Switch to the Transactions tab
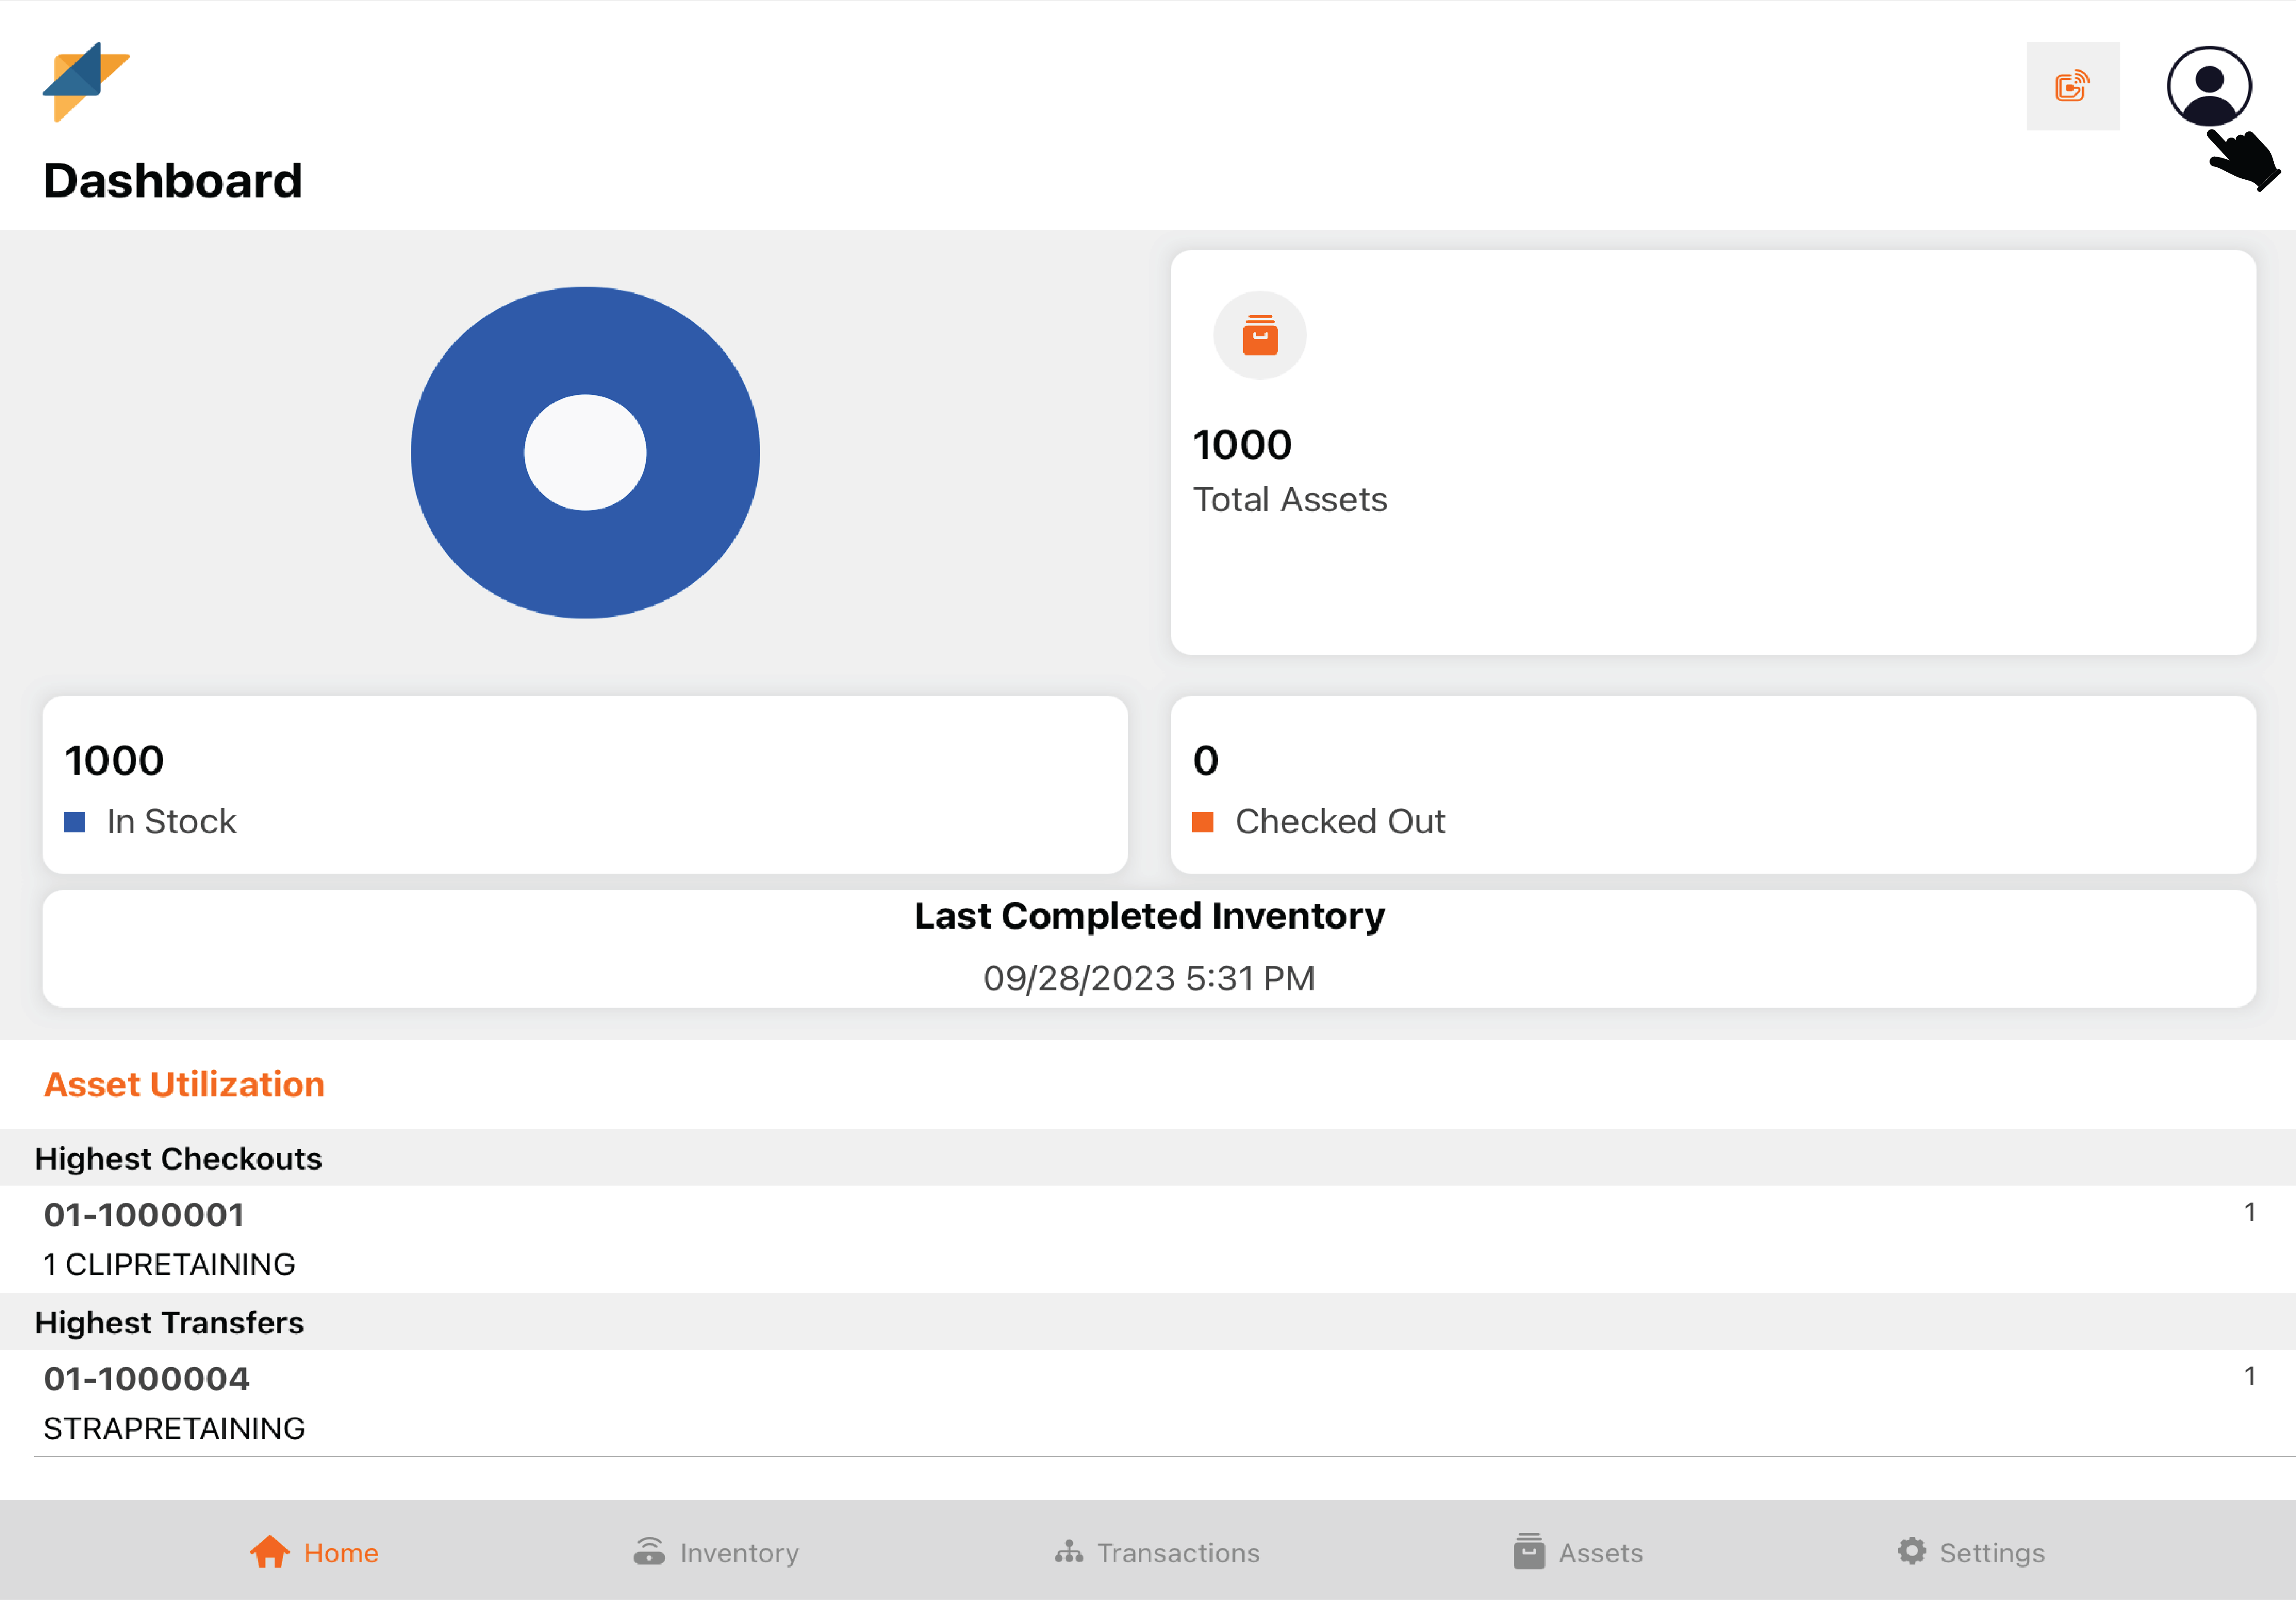The image size is (2296, 1600). [x=1178, y=1553]
